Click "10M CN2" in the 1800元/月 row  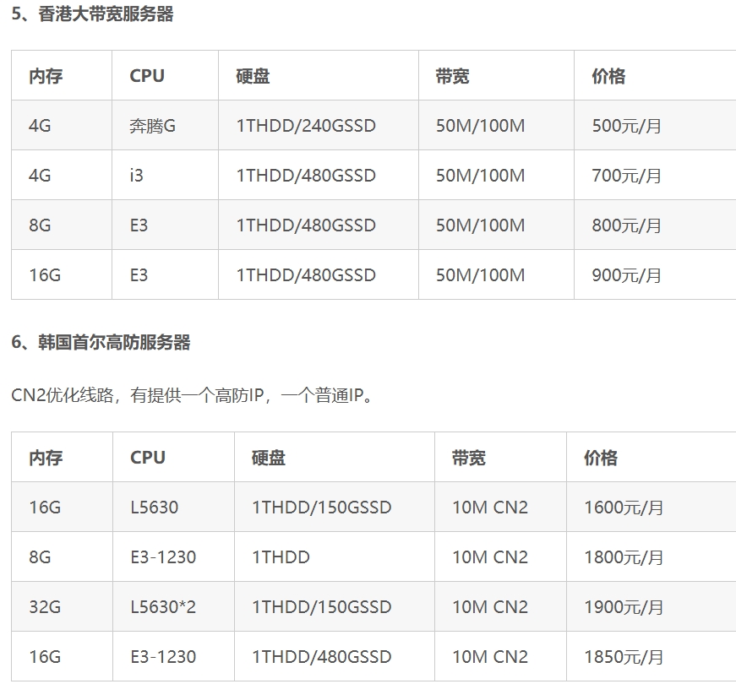(490, 556)
